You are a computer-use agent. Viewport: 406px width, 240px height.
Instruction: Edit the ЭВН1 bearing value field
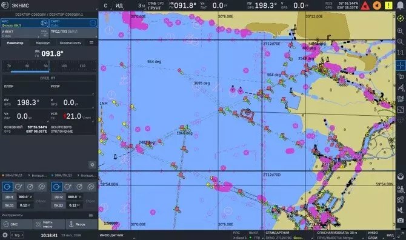pyautogui.click(x=25, y=197)
